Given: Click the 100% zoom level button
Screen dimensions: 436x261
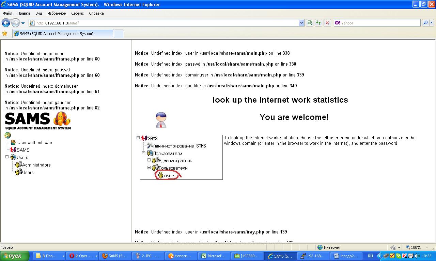Looking at the screenshot, I should [413, 247].
